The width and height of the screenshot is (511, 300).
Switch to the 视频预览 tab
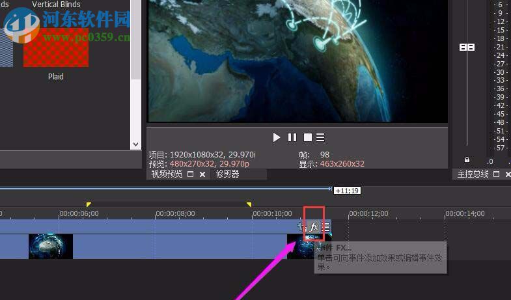click(x=167, y=174)
